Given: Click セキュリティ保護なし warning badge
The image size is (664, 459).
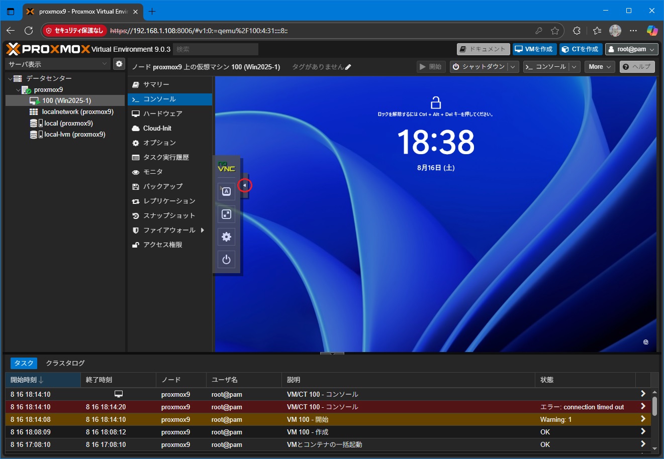Looking at the screenshot, I should coord(75,31).
